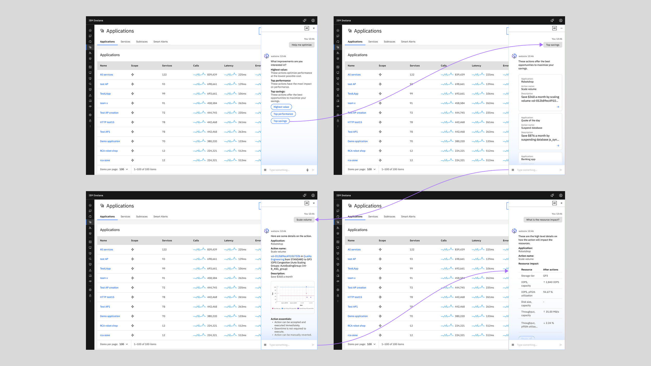Click Home sidebar icon in Top savings window
Screen dimensions: 651x366
[x=338, y=30]
